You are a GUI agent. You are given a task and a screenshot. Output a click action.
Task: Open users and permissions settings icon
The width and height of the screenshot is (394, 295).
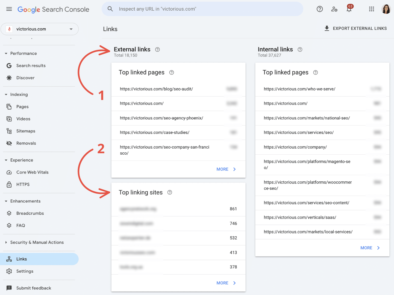[334, 9]
